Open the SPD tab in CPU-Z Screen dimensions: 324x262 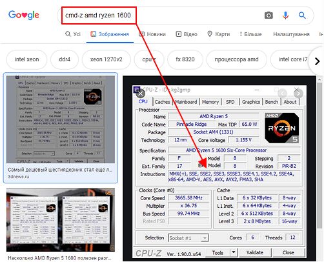[x=230, y=102]
